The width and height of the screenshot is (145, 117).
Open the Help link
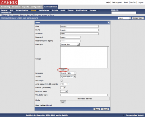[108, 2]
